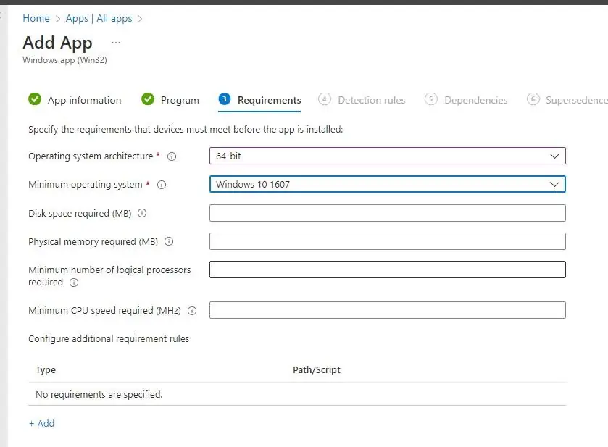The height and width of the screenshot is (447, 608).
Task: Switch to the Supersedence tab
Action: point(567,100)
